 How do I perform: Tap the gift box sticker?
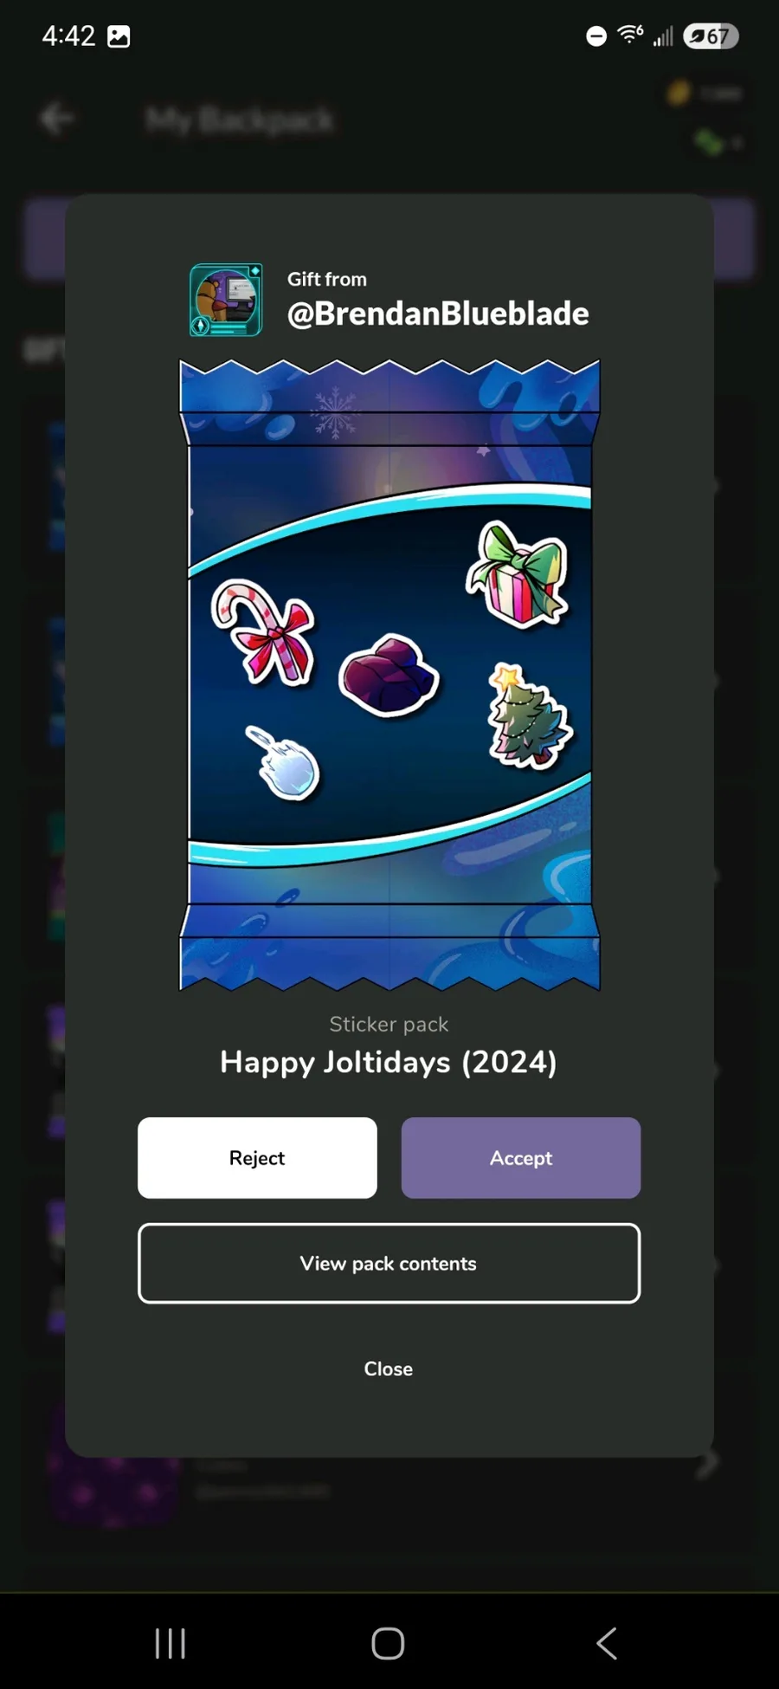click(x=518, y=574)
